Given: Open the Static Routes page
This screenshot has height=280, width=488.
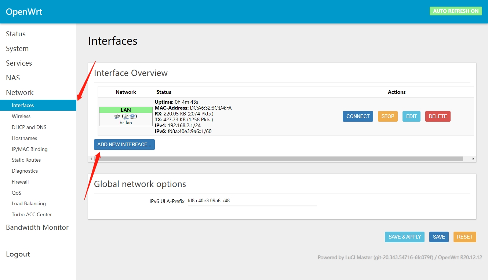Looking at the screenshot, I should click(x=26, y=160).
